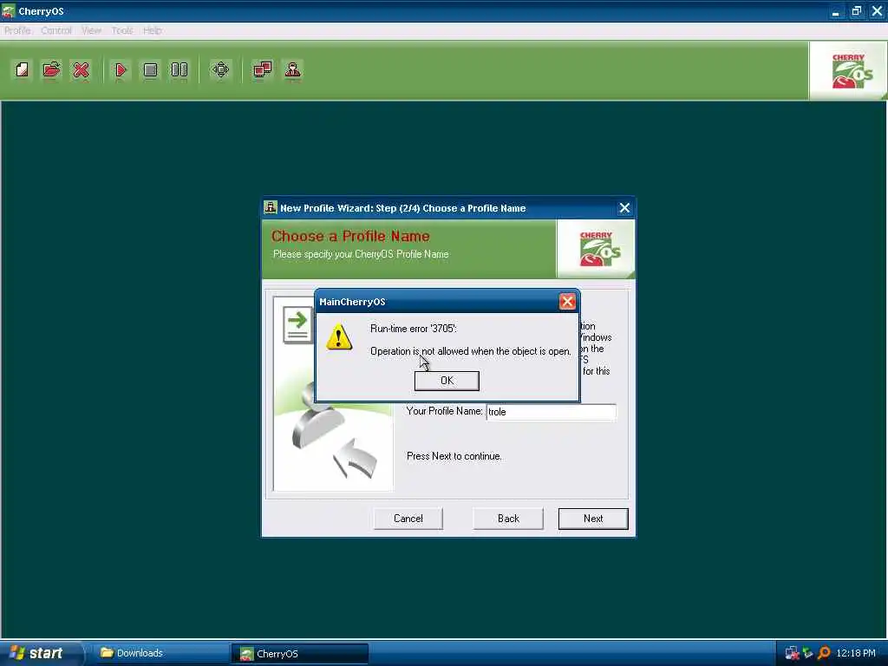888x666 pixels.
Task: Click the CherryOS taskbar button
Action: (299, 654)
